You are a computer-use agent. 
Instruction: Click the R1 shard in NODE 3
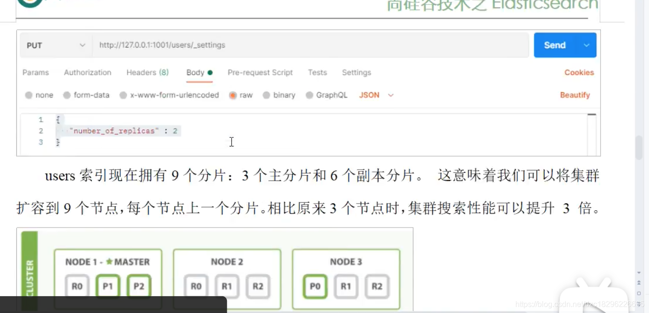346,286
